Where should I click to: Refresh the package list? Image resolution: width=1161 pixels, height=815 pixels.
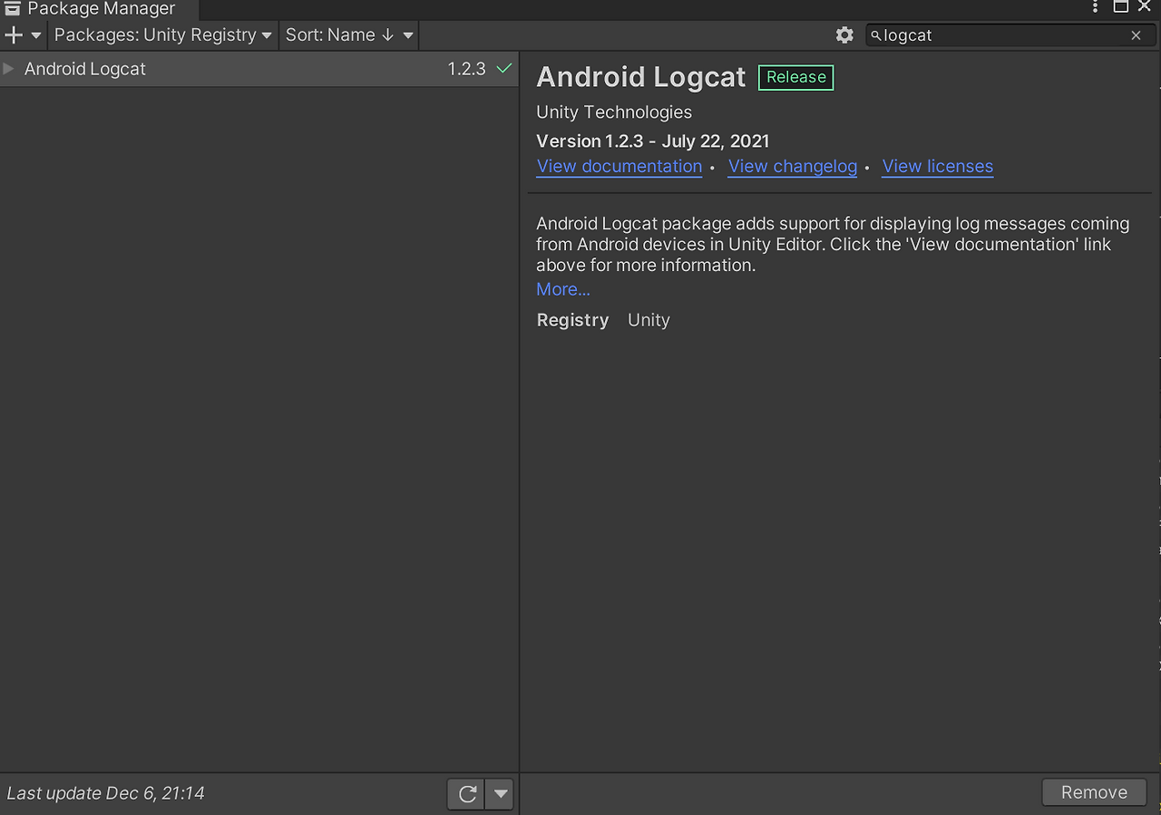(467, 794)
